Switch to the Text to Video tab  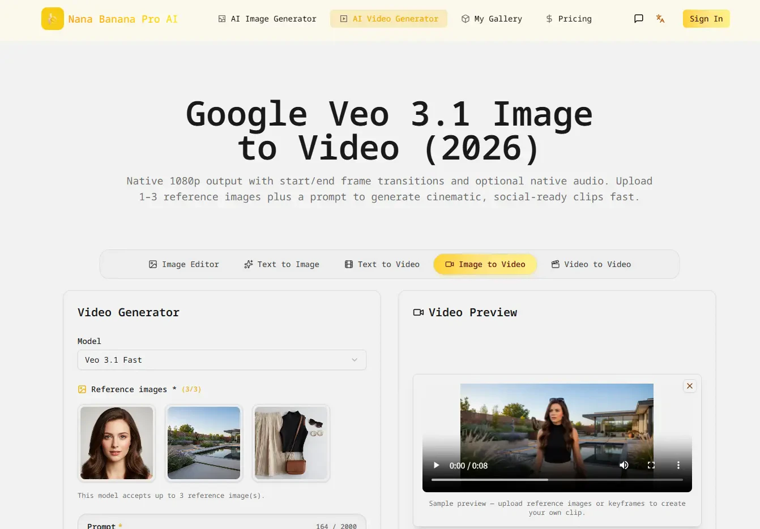click(382, 264)
